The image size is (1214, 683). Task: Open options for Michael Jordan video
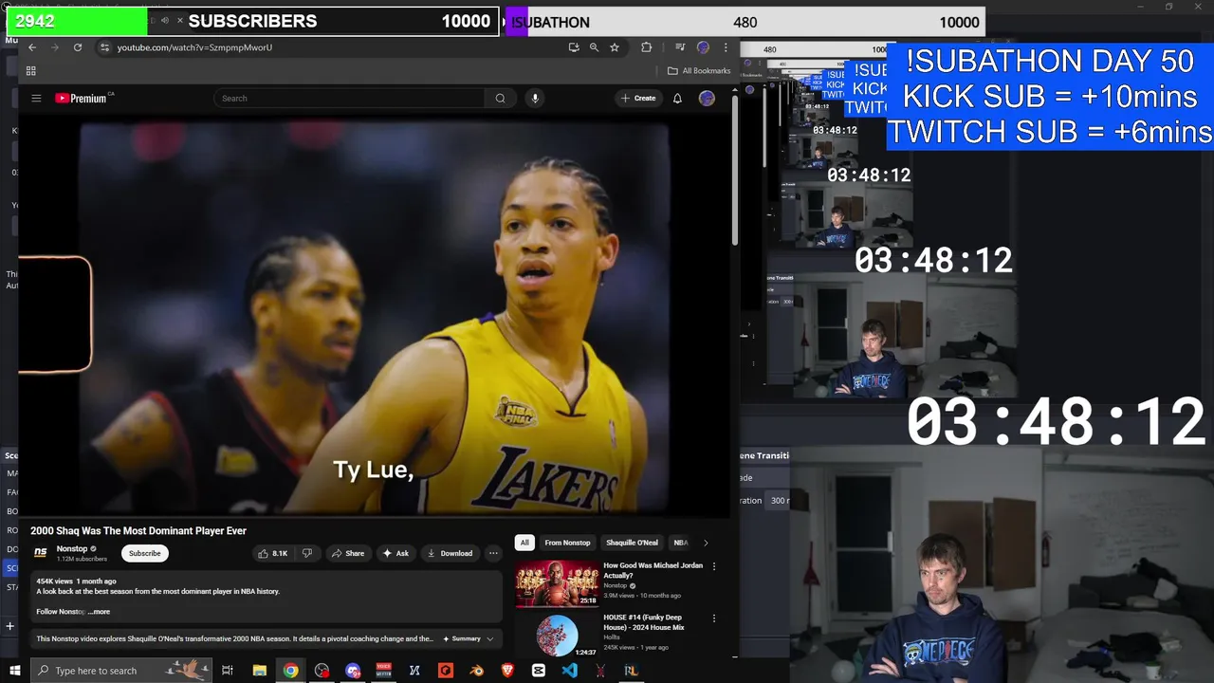714,566
